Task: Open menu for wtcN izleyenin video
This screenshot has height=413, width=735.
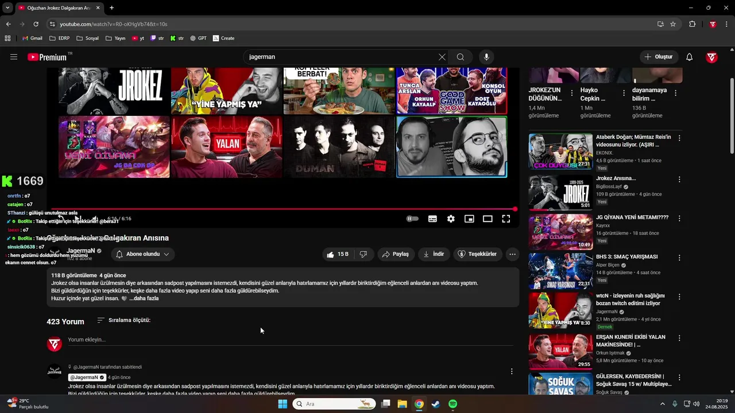Action: pyautogui.click(x=679, y=297)
